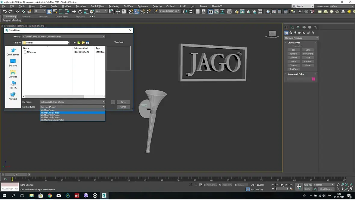355x200 pixels.
Task: Open the Key Filters button
Action: pos(326,189)
